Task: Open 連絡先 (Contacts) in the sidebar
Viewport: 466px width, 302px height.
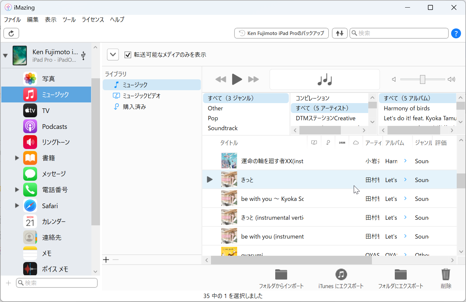Action: point(46,237)
